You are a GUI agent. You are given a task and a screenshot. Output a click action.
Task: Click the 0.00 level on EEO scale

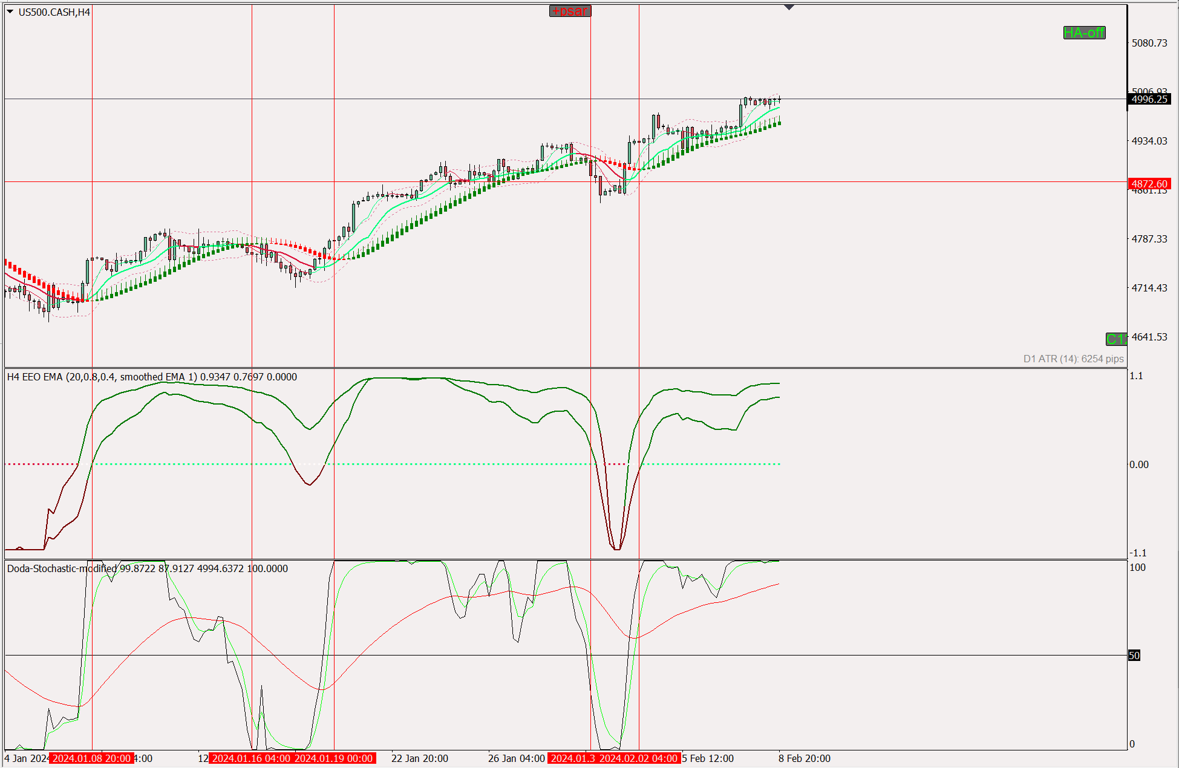tap(1138, 464)
